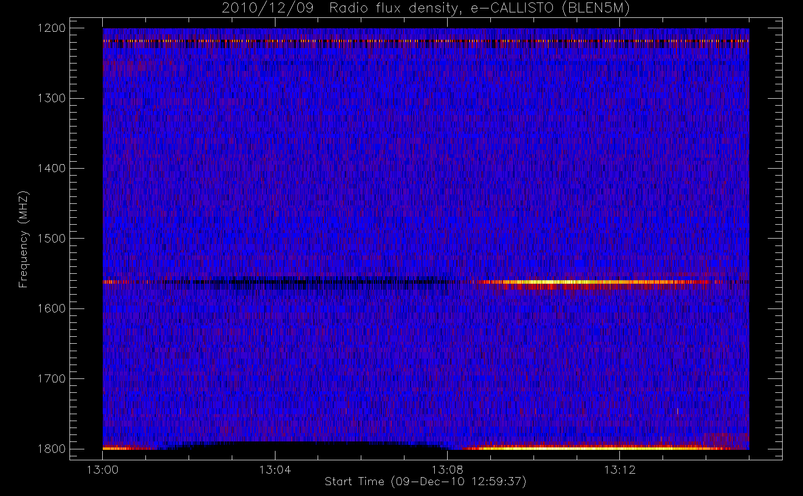Click the 13:00 time tick label
The height and width of the screenshot is (496, 803).
tap(103, 470)
